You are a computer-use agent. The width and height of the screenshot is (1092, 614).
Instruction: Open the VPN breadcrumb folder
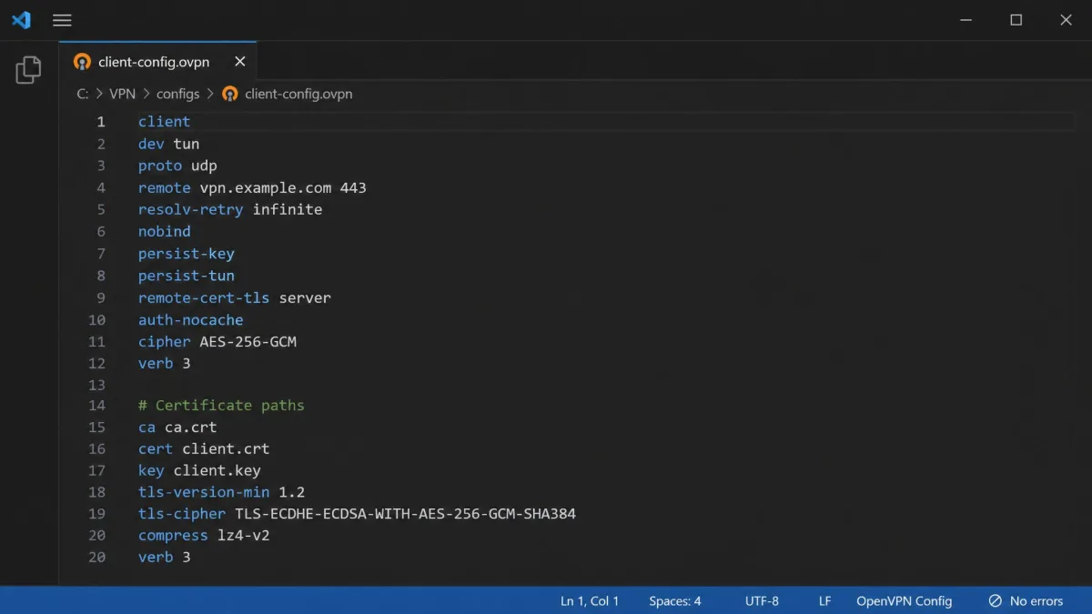(x=122, y=94)
